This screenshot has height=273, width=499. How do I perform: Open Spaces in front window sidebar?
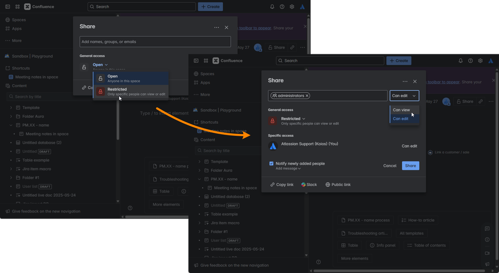pyautogui.click(x=204, y=74)
